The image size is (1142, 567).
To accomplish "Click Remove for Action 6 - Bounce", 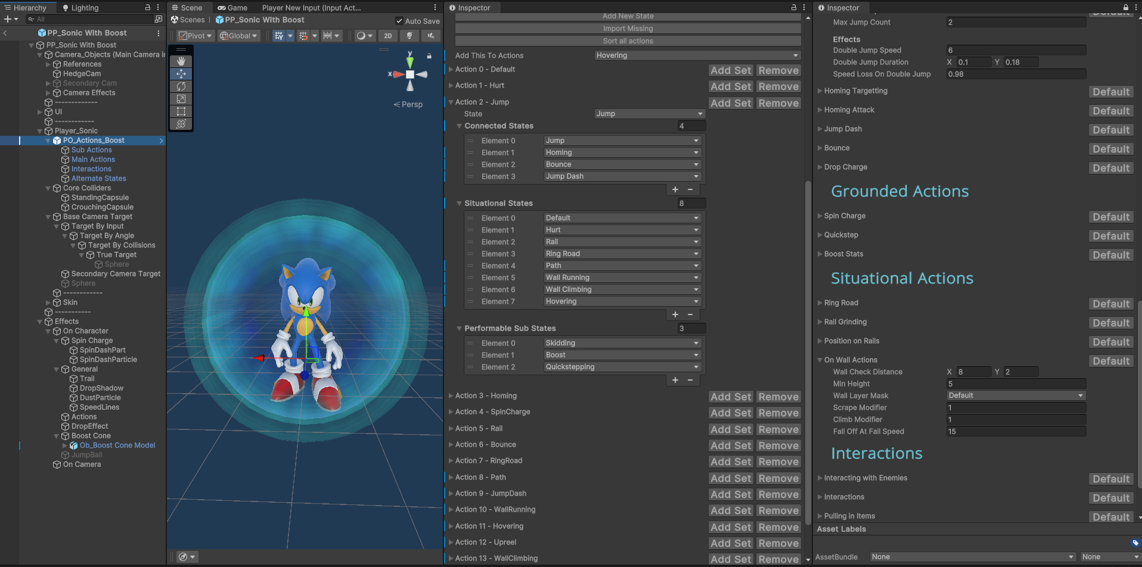I will coord(778,445).
